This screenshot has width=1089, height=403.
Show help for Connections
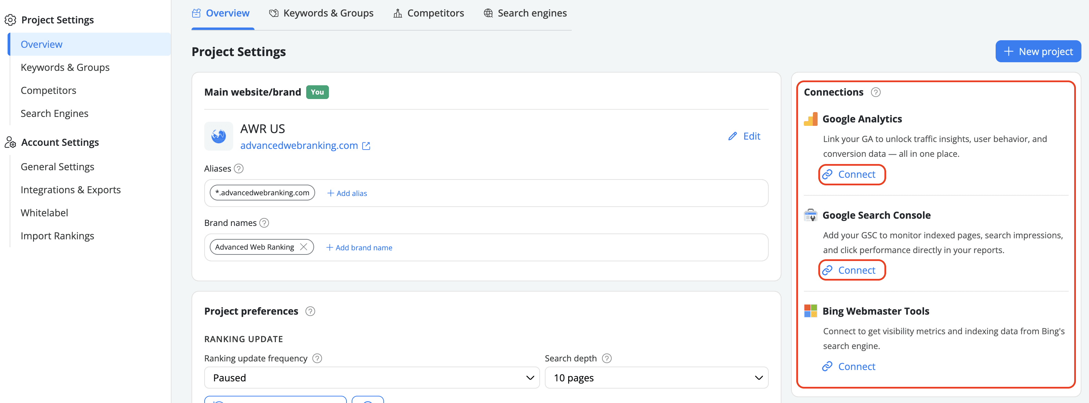[876, 92]
